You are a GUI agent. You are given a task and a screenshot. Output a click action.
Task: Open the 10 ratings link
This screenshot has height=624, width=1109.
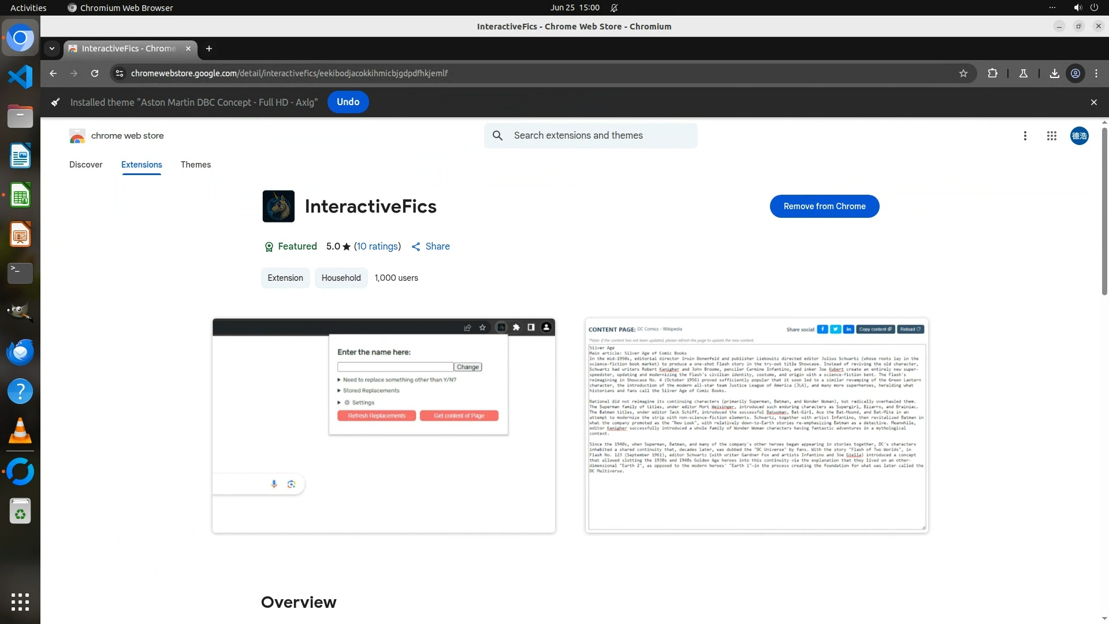pos(377,246)
